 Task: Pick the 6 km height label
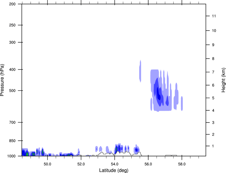click(213, 85)
